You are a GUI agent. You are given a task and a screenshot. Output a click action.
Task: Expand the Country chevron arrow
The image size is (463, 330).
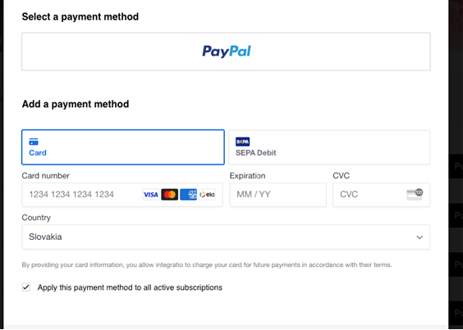click(419, 237)
